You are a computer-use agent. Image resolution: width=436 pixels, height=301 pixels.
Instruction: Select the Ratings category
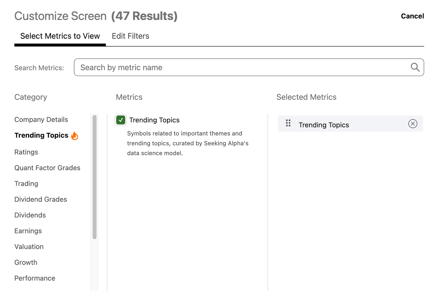(26, 152)
